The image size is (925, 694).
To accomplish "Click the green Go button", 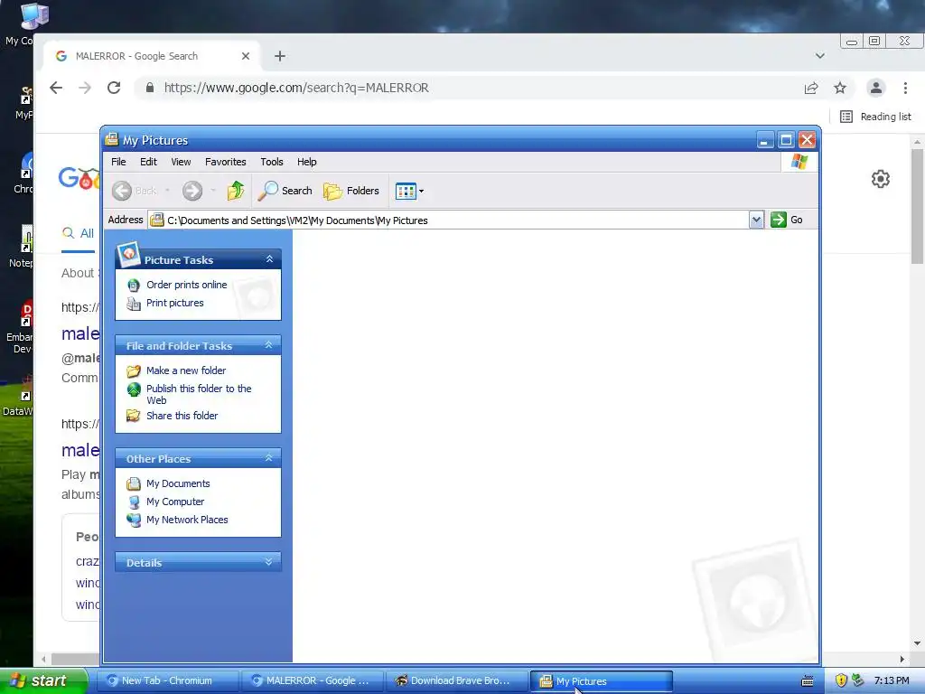I will tap(787, 220).
